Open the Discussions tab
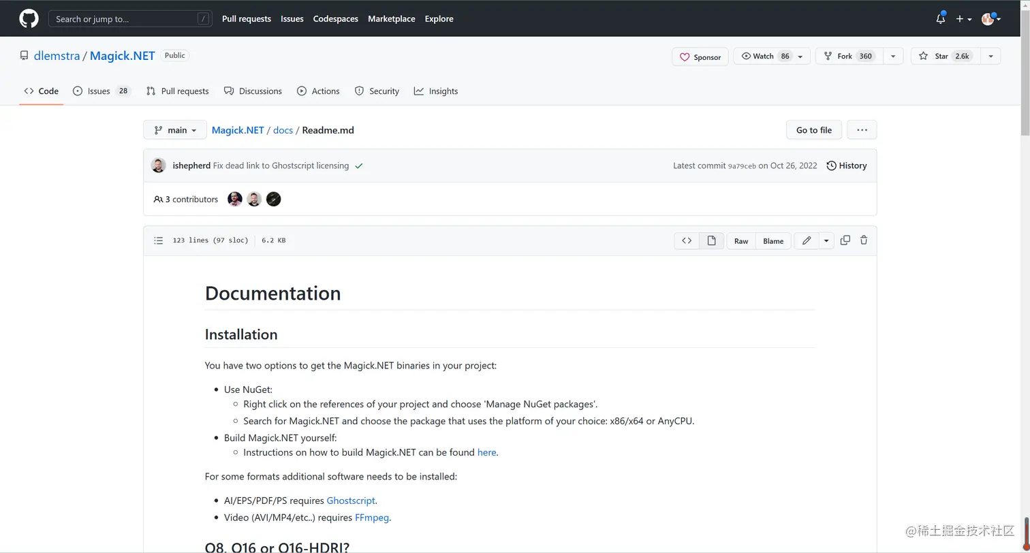The width and height of the screenshot is (1030, 553). pos(253,91)
